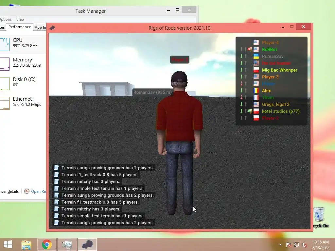Open the View menu in Task Manager
The image size is (335, 251).
[x=21, y=19]
